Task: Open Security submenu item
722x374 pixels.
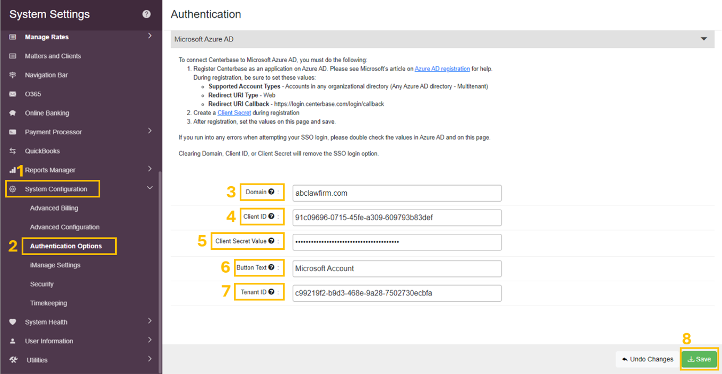Action: (x=42, y=284)
